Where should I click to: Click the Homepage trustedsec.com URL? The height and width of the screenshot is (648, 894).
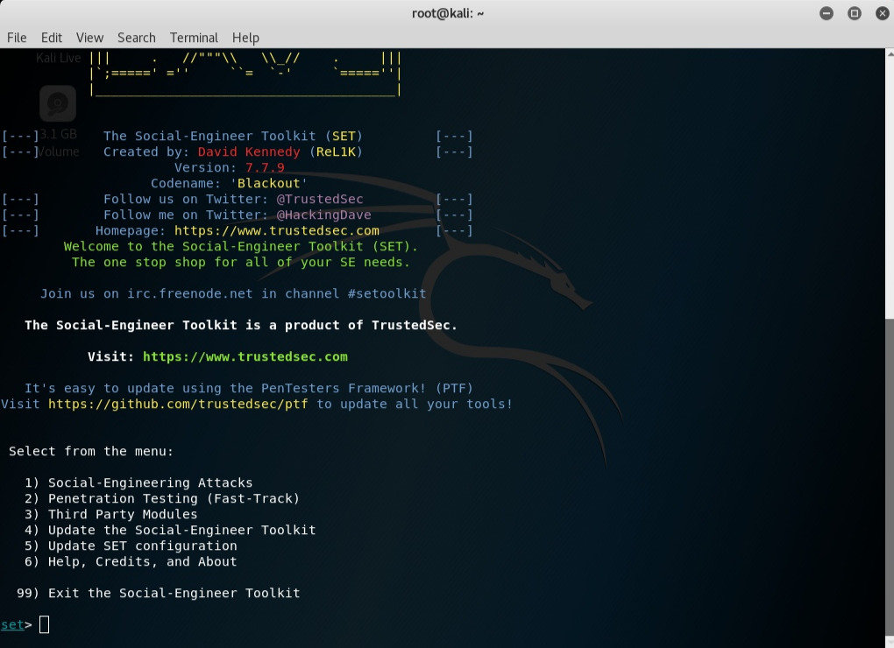click(276, 230)
